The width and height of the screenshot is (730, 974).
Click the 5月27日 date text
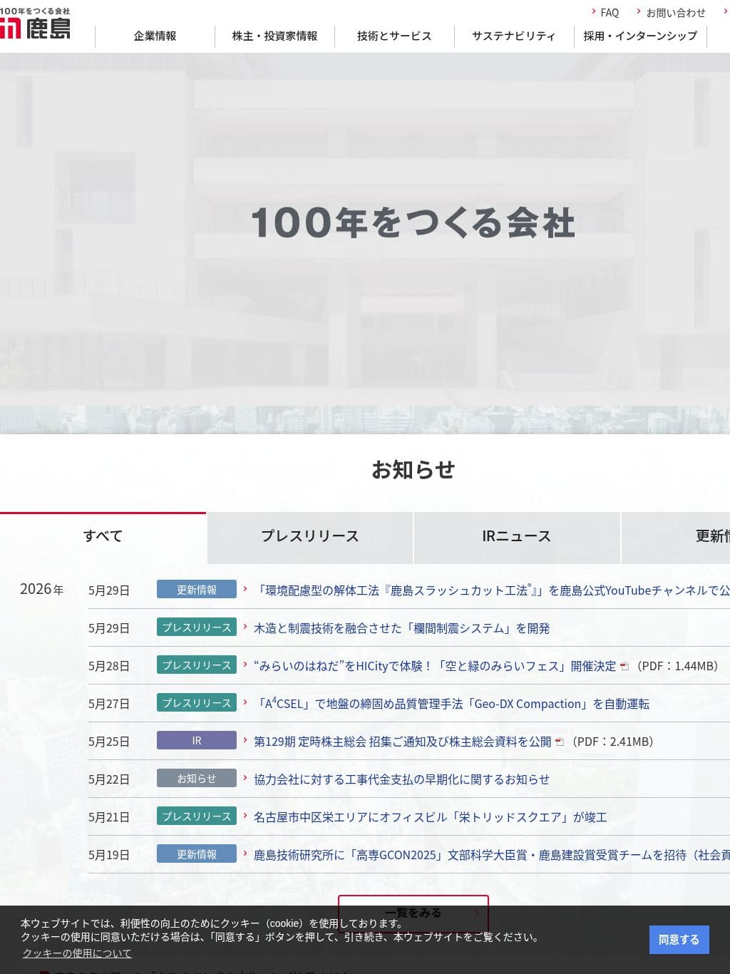pyautogui.click(x=109, y=704)
